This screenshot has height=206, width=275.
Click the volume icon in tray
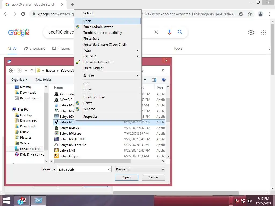[249, 201]
